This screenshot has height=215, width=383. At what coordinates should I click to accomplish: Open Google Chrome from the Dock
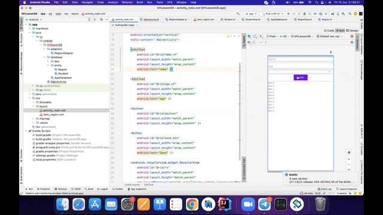click(x=192, y=204)
